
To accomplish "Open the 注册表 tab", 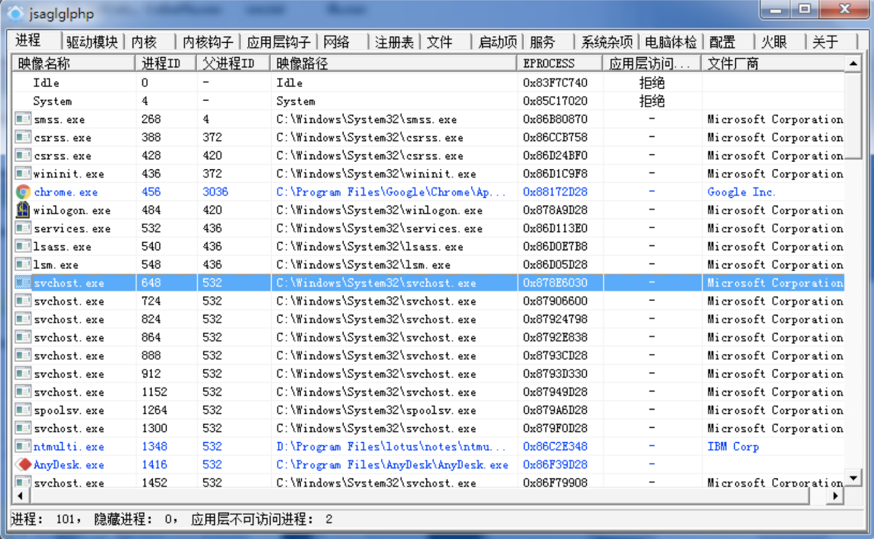I will [394, 42].
